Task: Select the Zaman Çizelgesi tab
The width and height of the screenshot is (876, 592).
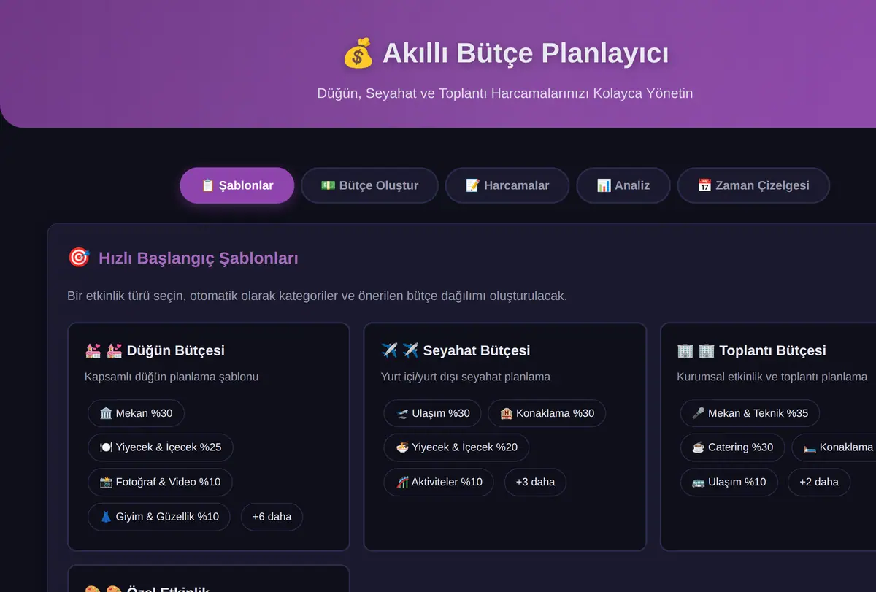Action: point(753,185)
